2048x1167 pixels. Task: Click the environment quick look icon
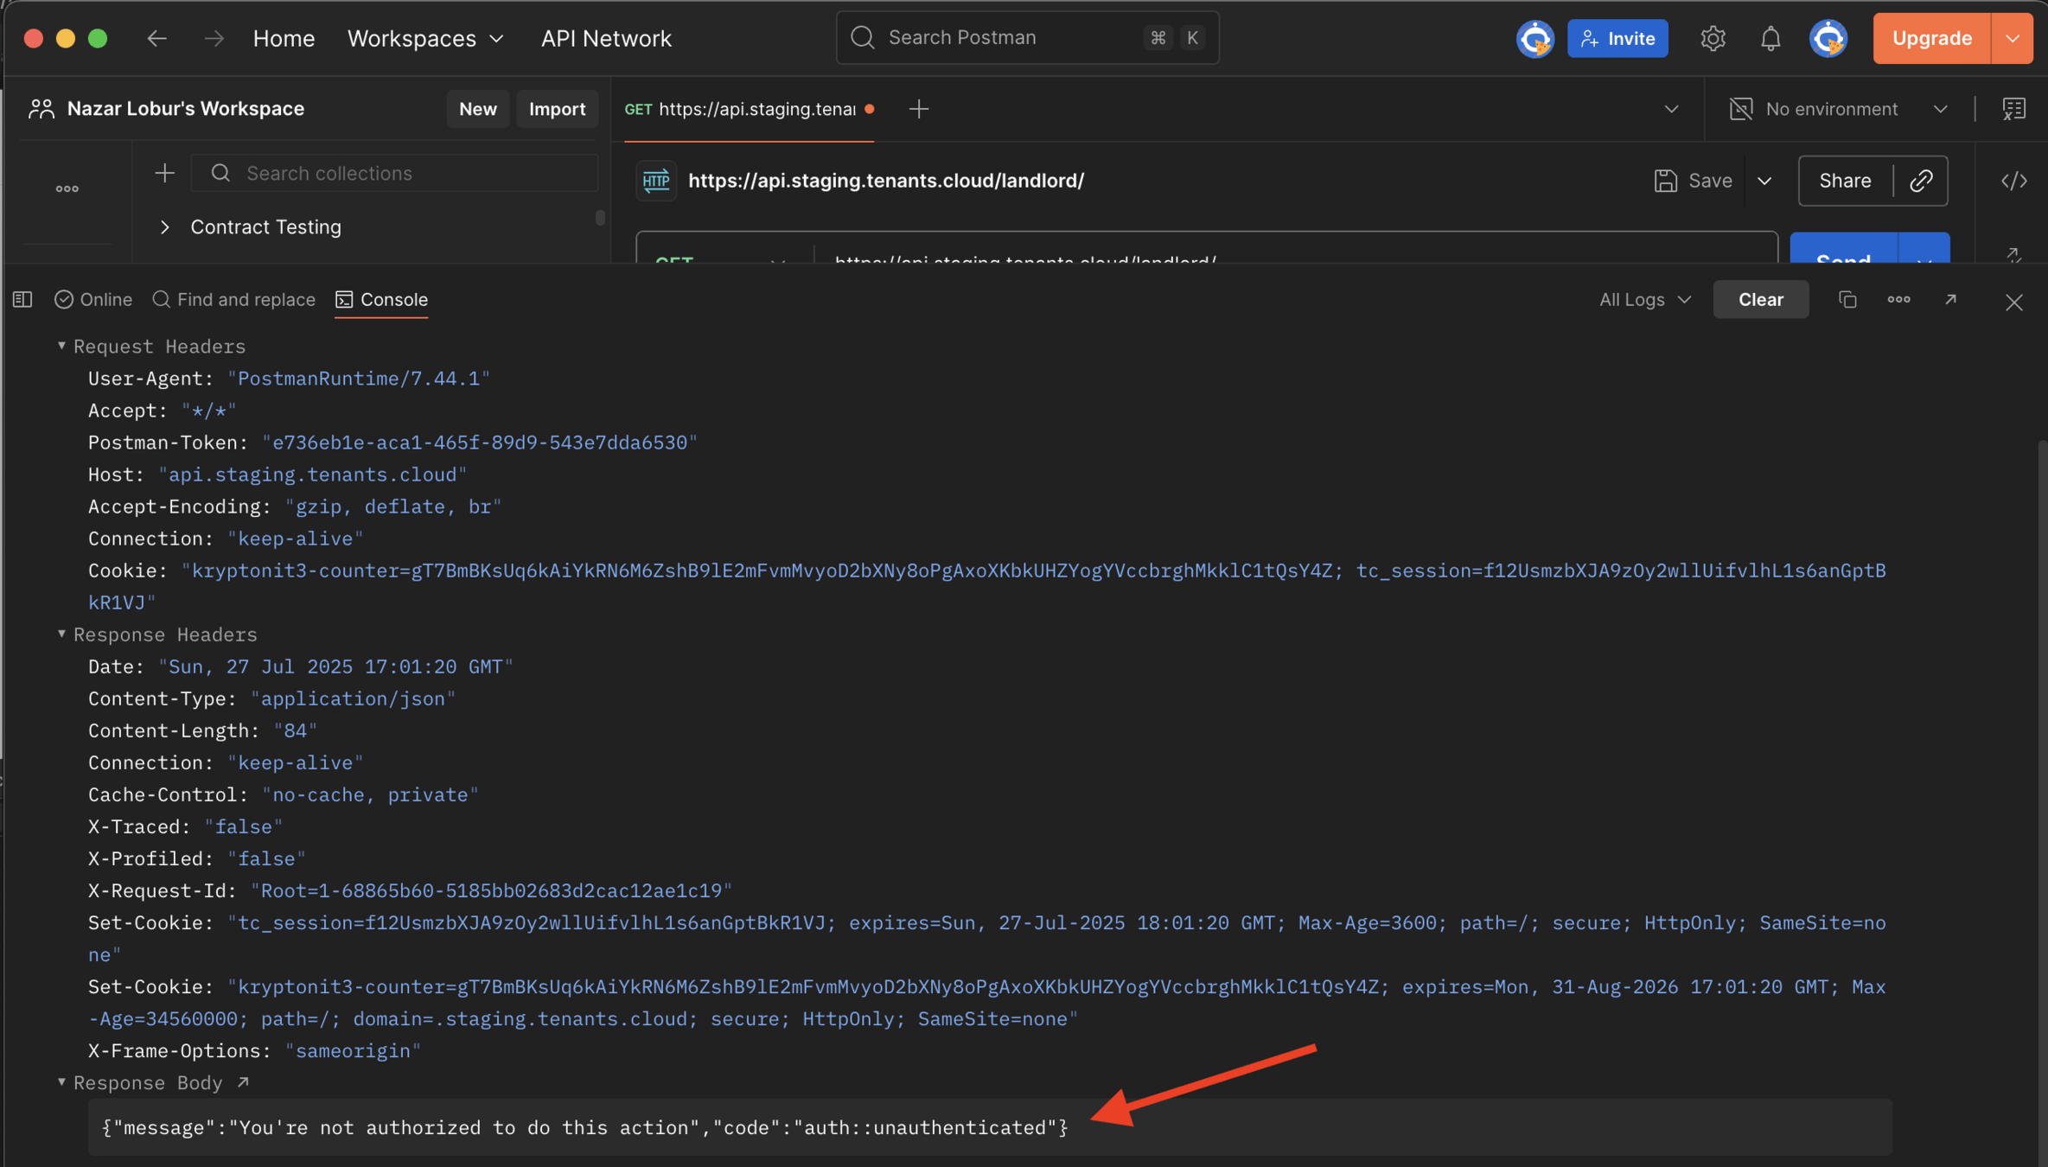(2013, 109)
